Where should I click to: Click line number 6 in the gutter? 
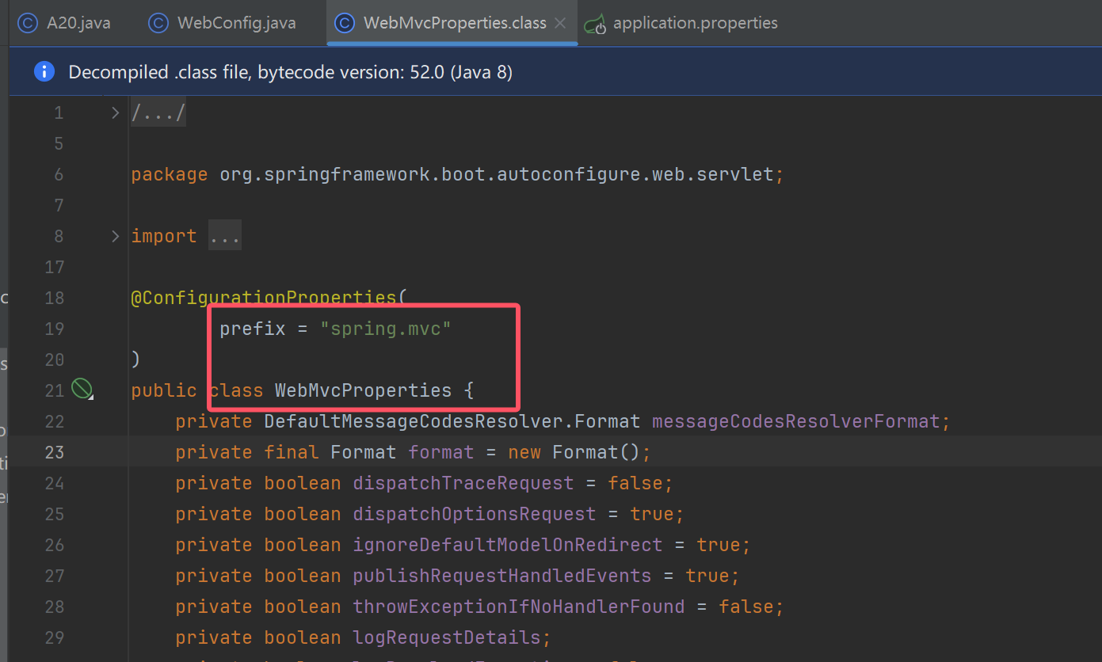pos(59,174)
